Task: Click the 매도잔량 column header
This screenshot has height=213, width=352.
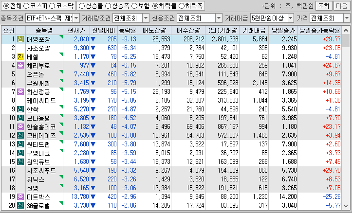Action: (x=154, y=30)
